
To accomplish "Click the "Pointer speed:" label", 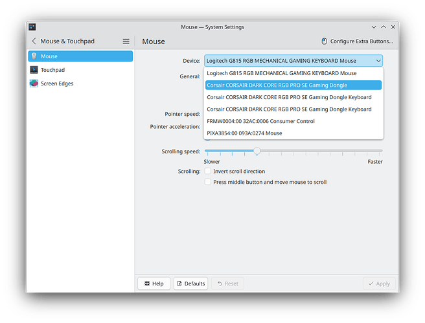I will pos(183,114).
